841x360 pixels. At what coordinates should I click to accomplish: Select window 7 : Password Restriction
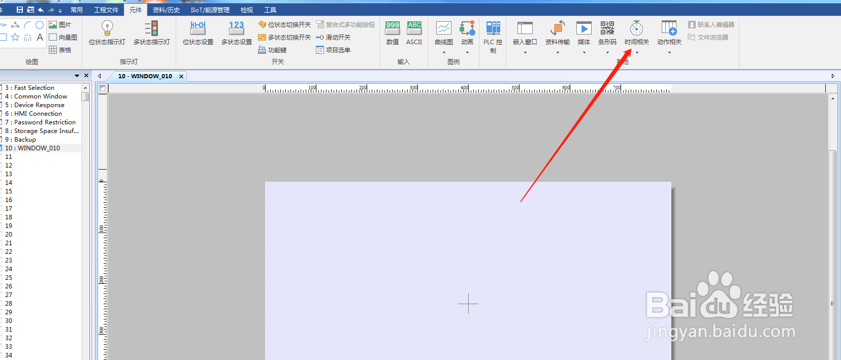(x=41, y=122)
